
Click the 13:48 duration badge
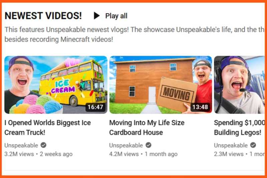(200, 107)
